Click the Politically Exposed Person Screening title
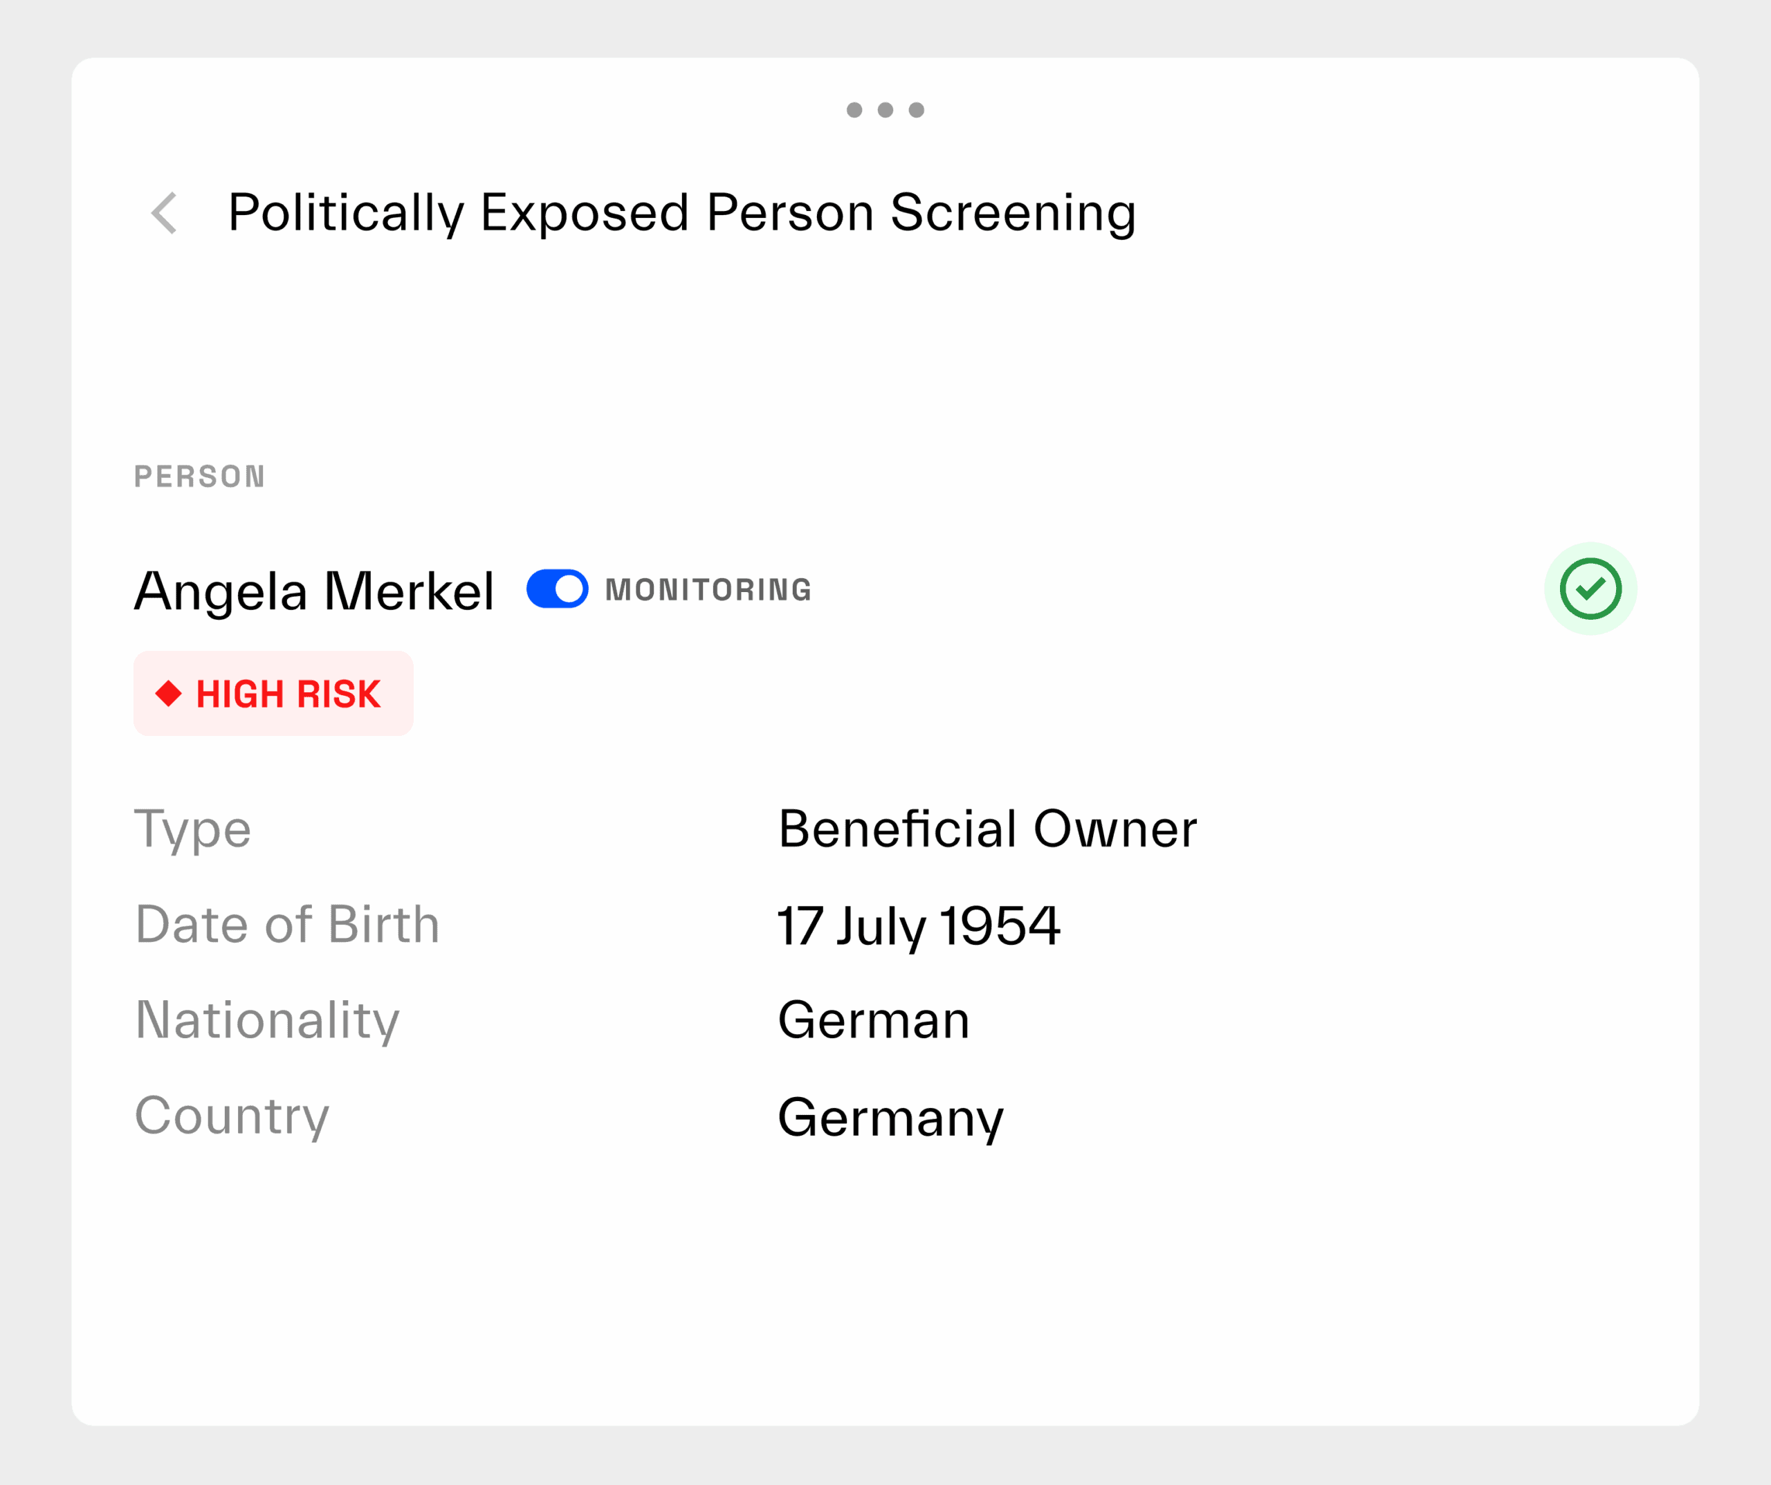The width and height of the screenshot is (1771, 1485). 681,212
